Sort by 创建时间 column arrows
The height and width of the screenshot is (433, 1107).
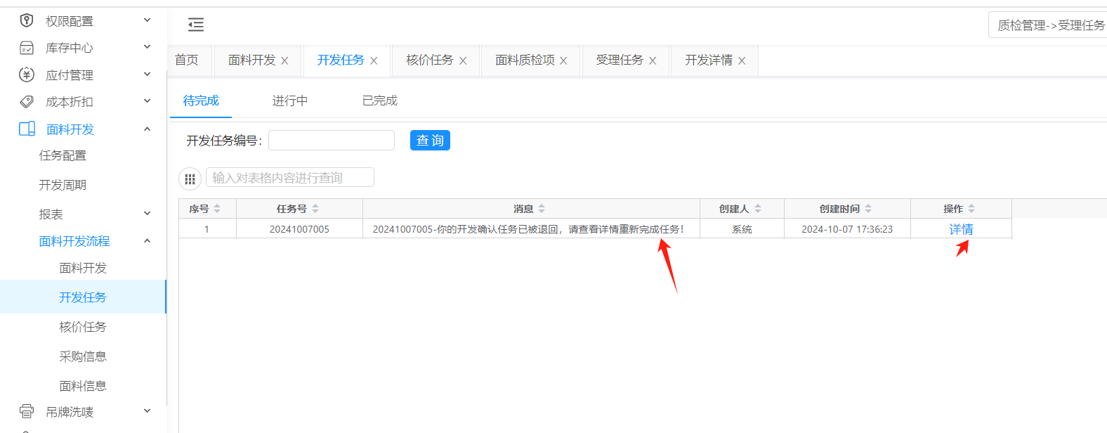(x=868, y=209)
